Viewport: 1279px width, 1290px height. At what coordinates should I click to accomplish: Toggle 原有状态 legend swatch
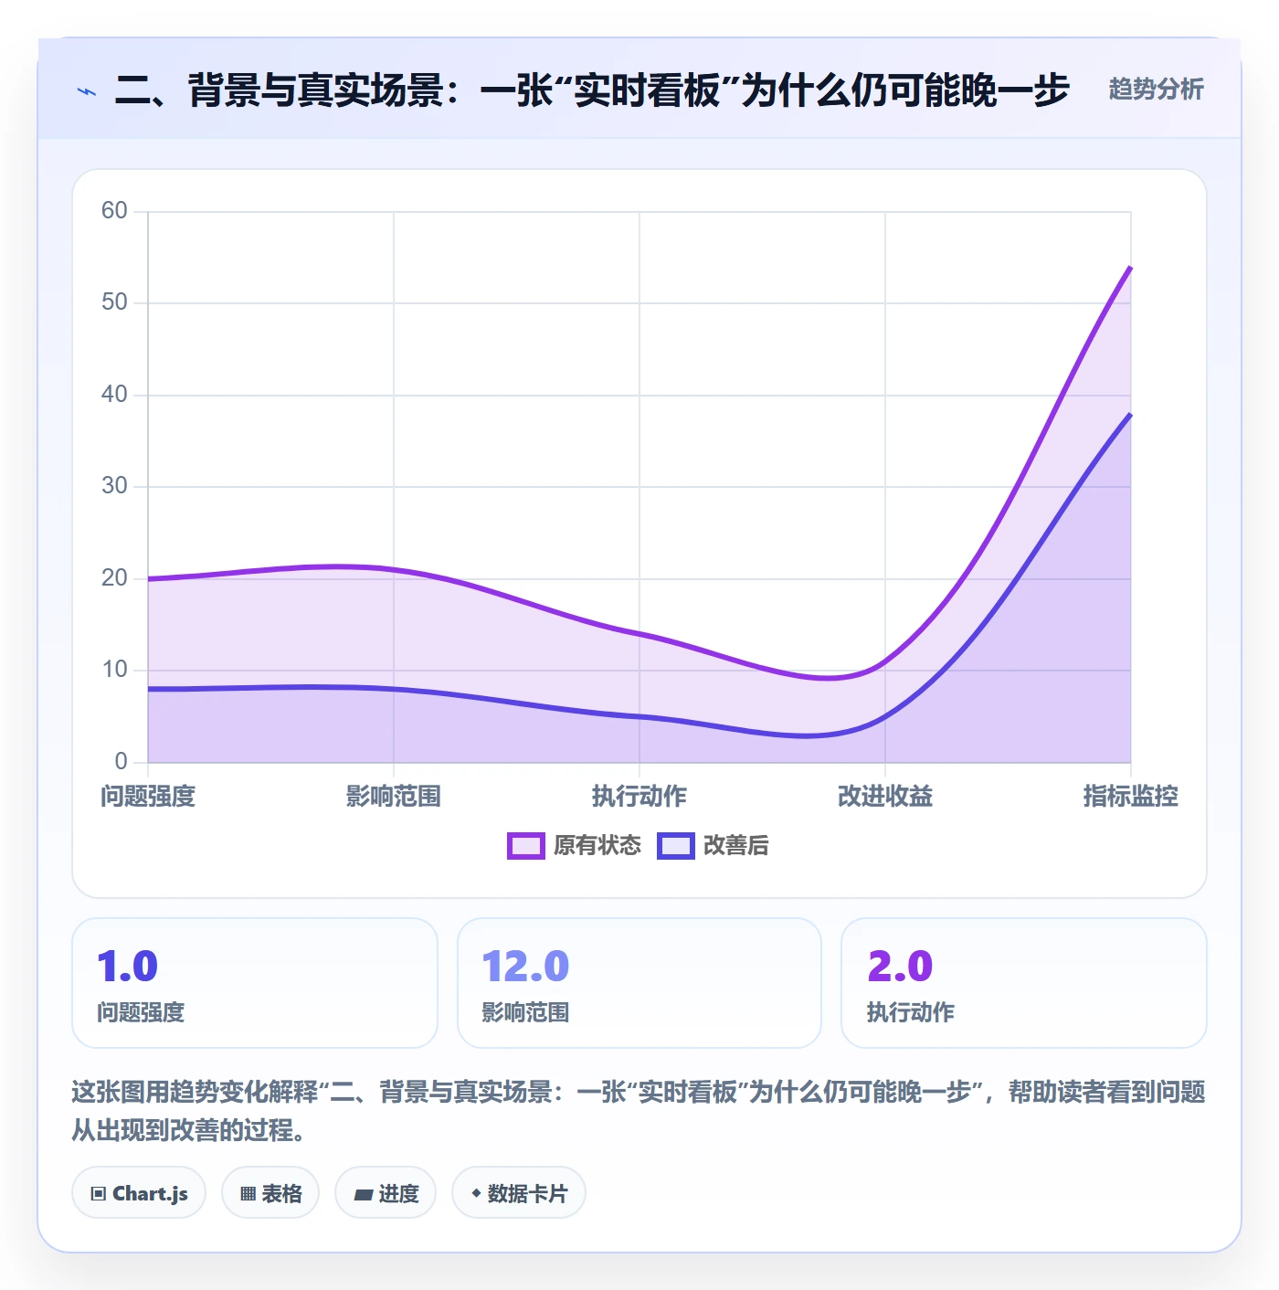pyautogui.click(x=526, y=846)
